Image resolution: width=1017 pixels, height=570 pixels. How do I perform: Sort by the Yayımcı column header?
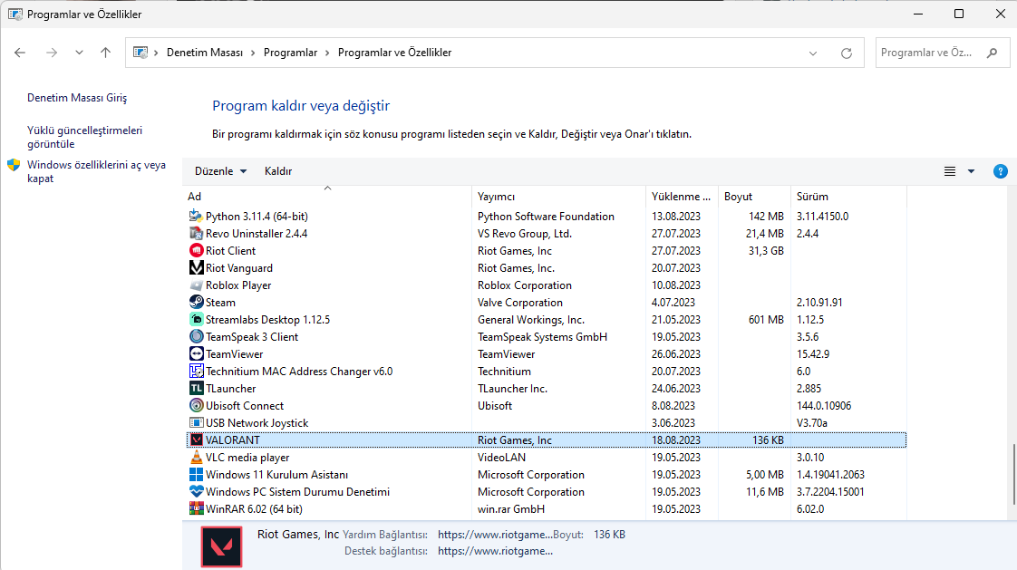[x=559, y=197]
